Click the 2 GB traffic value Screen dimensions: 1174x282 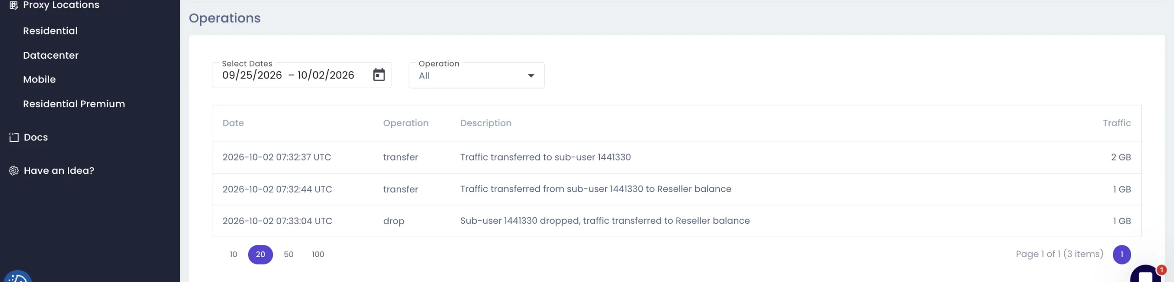[x=1121, y=157]
